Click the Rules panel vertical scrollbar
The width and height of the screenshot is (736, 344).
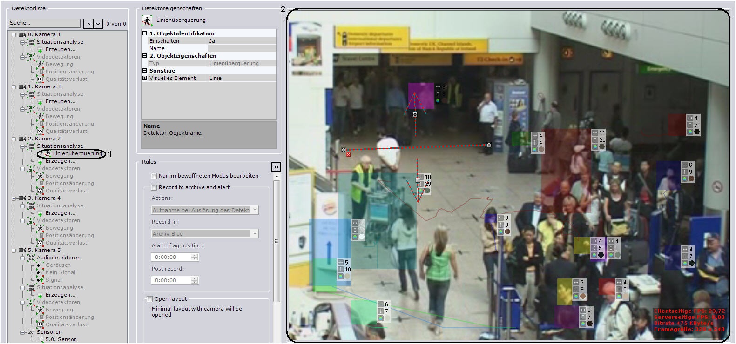pyautogui.click(x=277, y=241)
